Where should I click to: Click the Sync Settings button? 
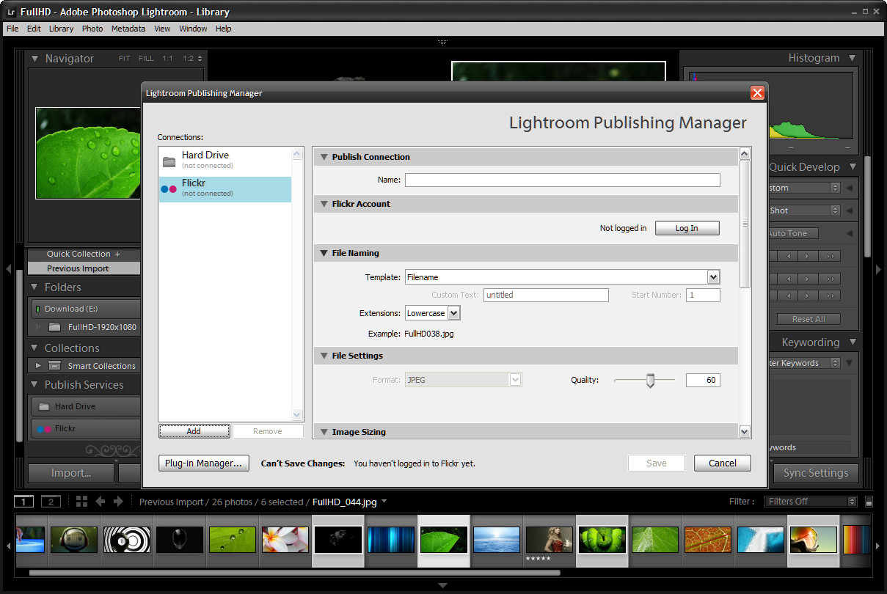815,473
